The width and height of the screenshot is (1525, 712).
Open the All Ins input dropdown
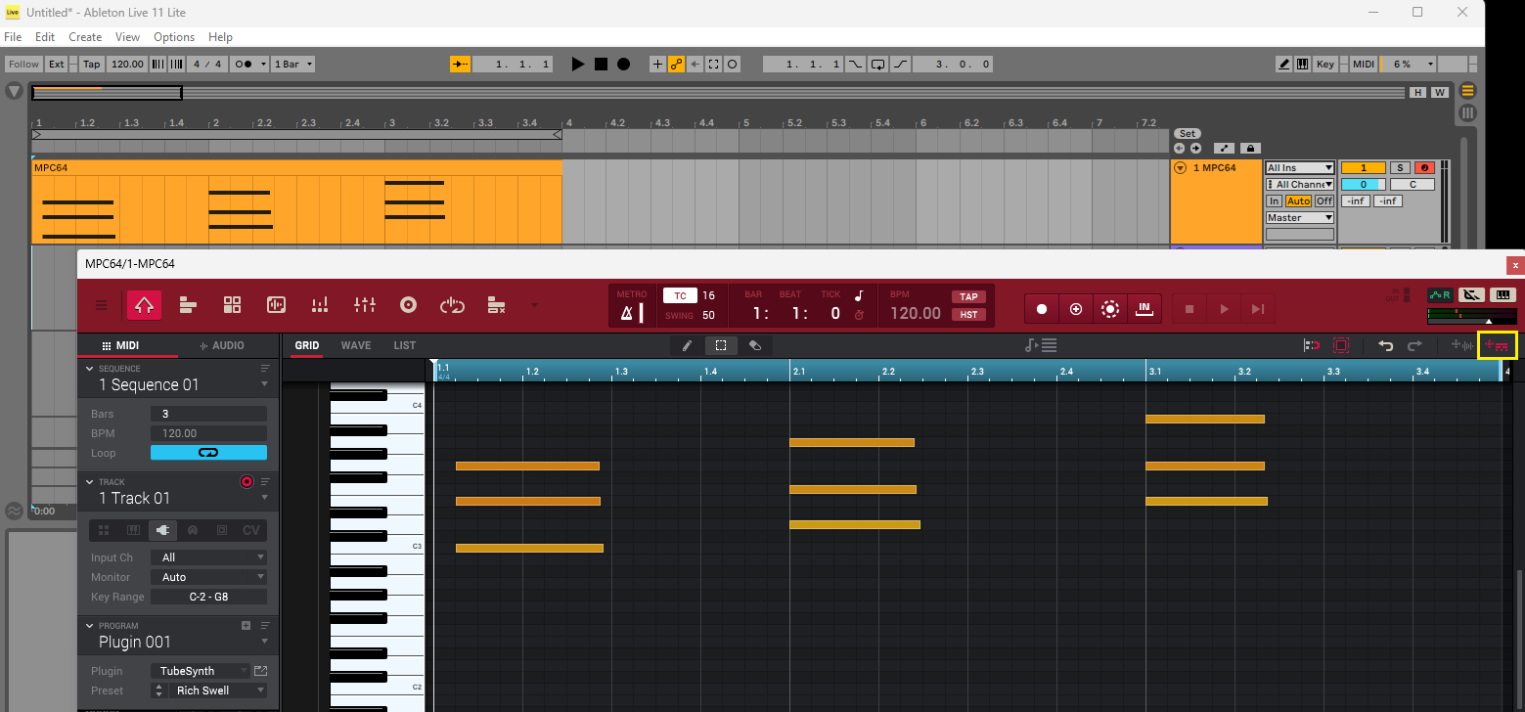pyautogui.click(x=1300, y=168)
